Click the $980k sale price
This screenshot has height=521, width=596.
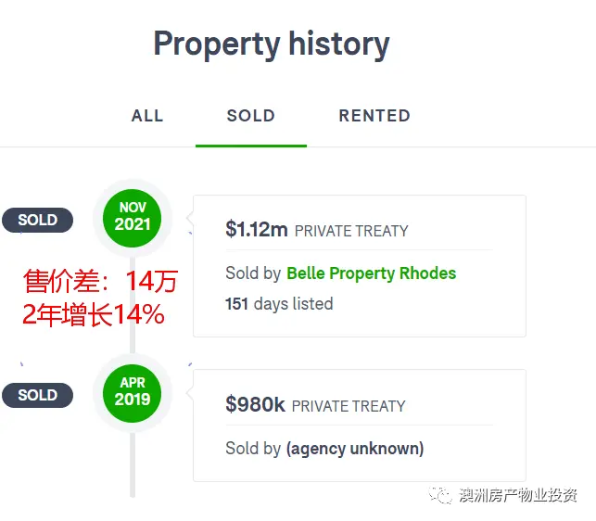pyautogui.click(x=255, y=404)
